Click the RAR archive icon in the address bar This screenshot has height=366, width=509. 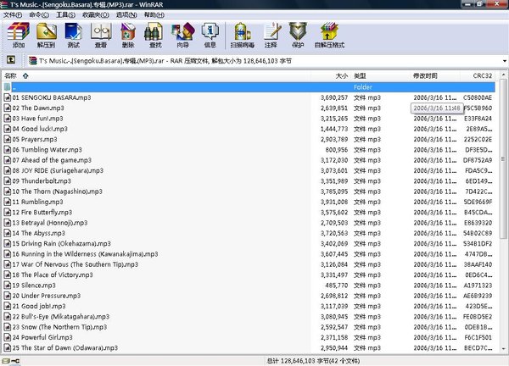tap(32, 61)
